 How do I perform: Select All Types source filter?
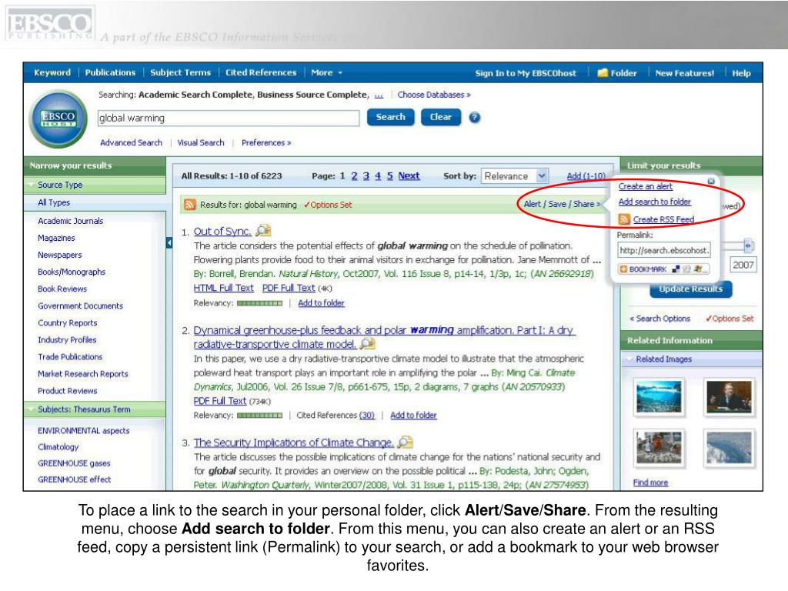point(54,202)
